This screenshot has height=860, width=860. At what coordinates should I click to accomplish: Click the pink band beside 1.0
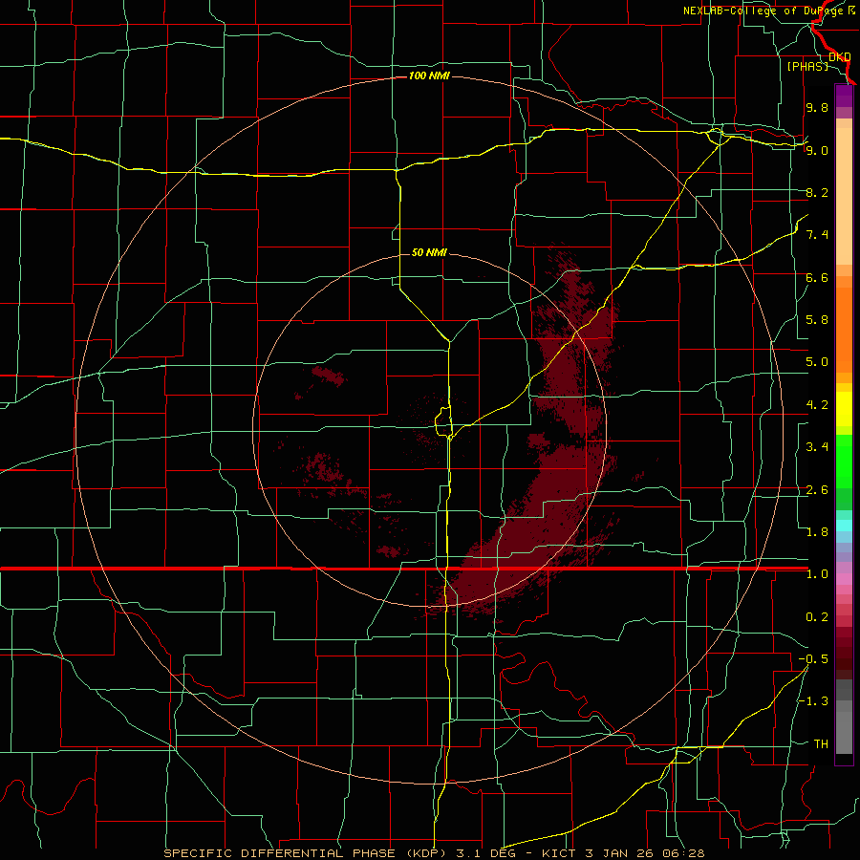(x=844, y=579)
